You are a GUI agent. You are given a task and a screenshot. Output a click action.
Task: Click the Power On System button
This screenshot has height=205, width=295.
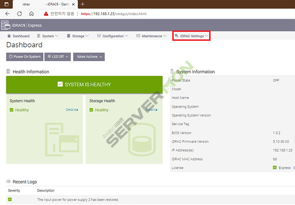tap(24, 57)
